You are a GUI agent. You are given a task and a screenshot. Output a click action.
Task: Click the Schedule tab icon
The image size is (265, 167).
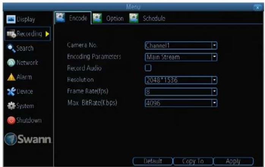click(x=134, y=18)
